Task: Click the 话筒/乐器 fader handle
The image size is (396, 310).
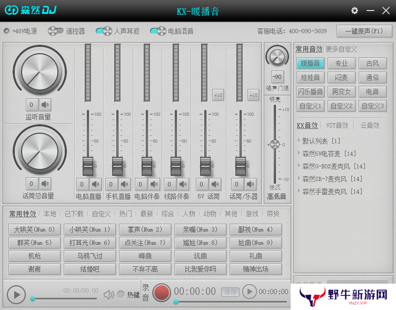Action: [241, 166]
